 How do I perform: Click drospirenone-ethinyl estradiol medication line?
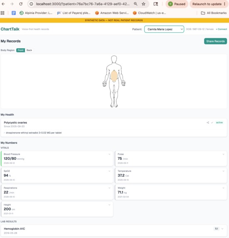click(34, 132)
